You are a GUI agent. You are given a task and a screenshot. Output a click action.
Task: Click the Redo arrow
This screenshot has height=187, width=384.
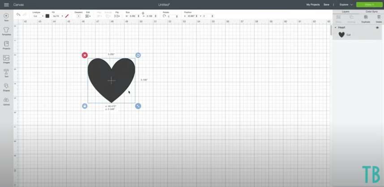coord(25,15)
